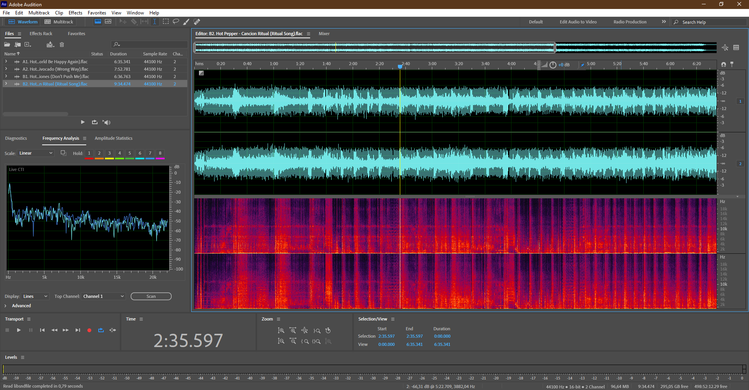Expand A1. Hot..orld Be Happy Again file
This screenshot has height=390, width=749.
6,61
